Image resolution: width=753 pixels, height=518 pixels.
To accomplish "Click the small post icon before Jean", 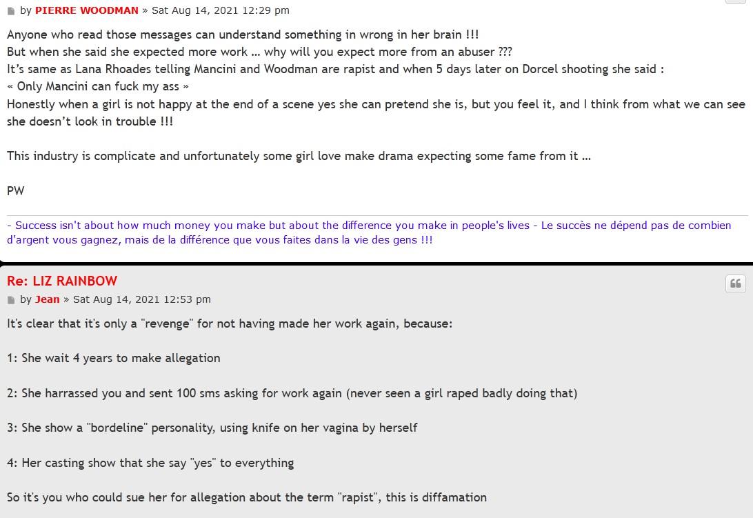I will (x=11, y=300).
